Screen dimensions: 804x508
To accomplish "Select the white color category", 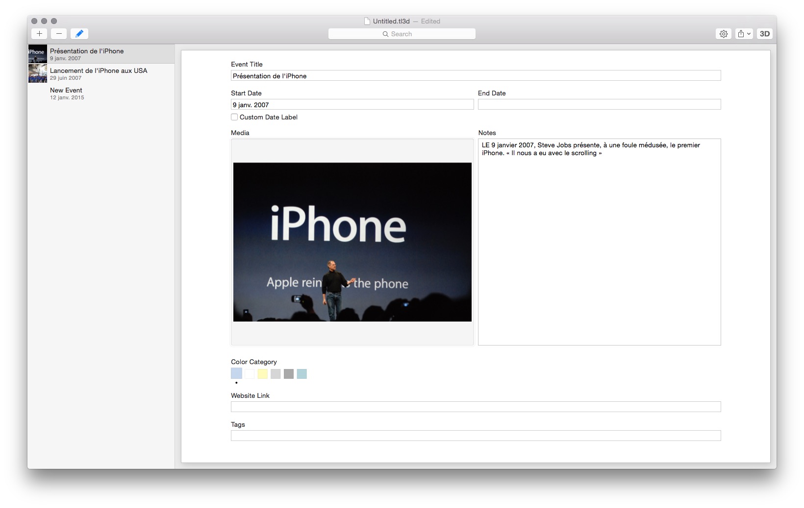I will pos(250,374).
